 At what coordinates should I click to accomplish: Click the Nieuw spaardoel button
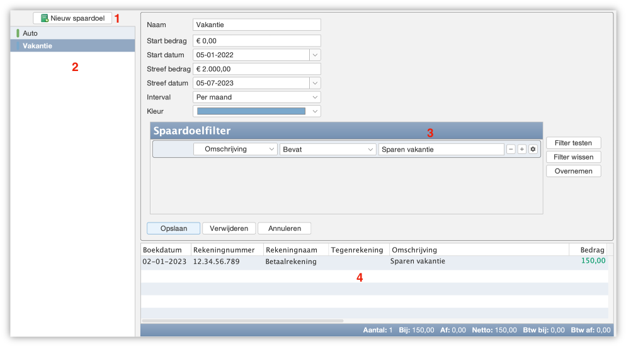(72, 18)
